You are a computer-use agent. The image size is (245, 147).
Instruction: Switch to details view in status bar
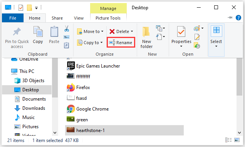pyautogui.click(x=228, y=140)
